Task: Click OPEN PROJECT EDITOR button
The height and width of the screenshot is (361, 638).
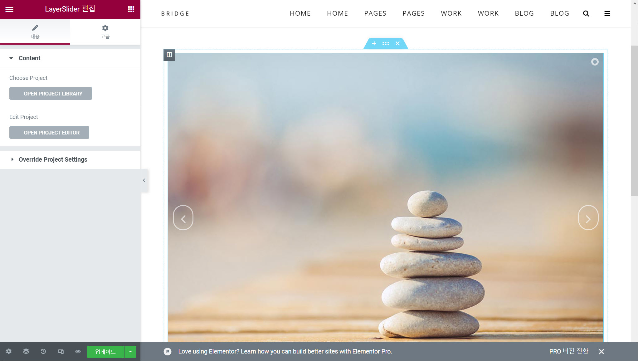Action: pyautogui.click(x=49, y=133)
